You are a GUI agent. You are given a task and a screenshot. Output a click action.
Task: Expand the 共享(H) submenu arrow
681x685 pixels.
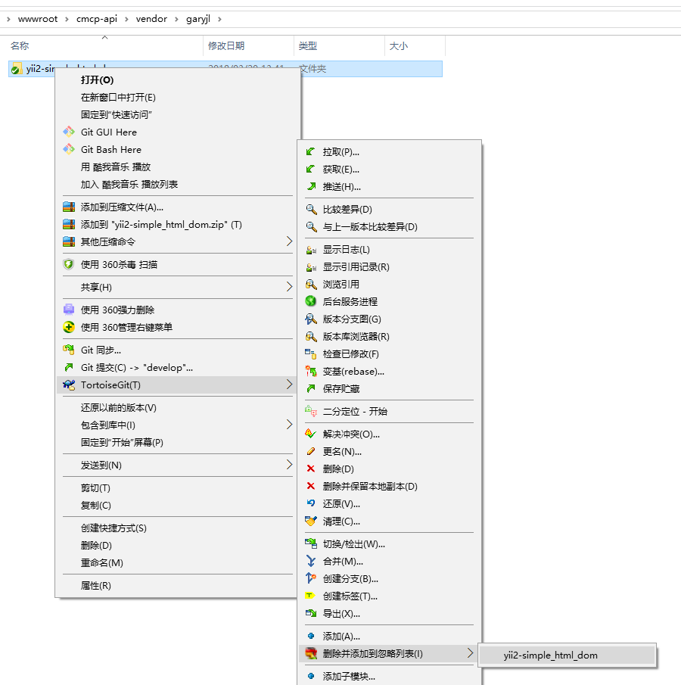[x=289, y=287]
